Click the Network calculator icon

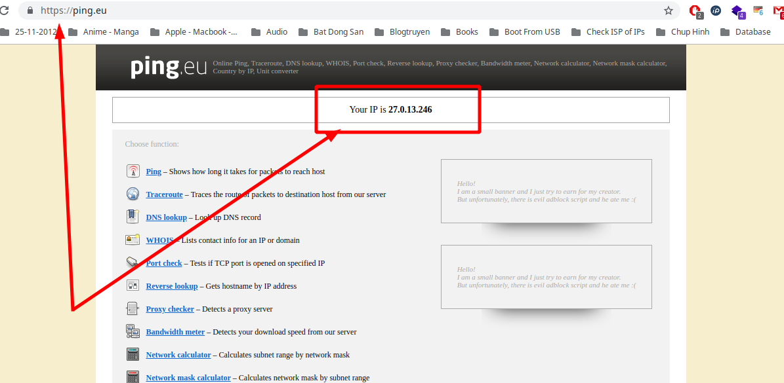133,355
